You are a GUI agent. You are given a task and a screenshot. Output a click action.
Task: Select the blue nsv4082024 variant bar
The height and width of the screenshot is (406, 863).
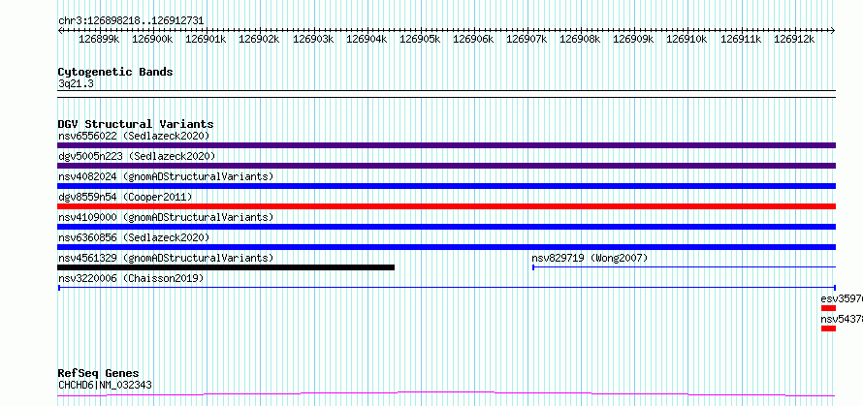(x=446, y=186)
